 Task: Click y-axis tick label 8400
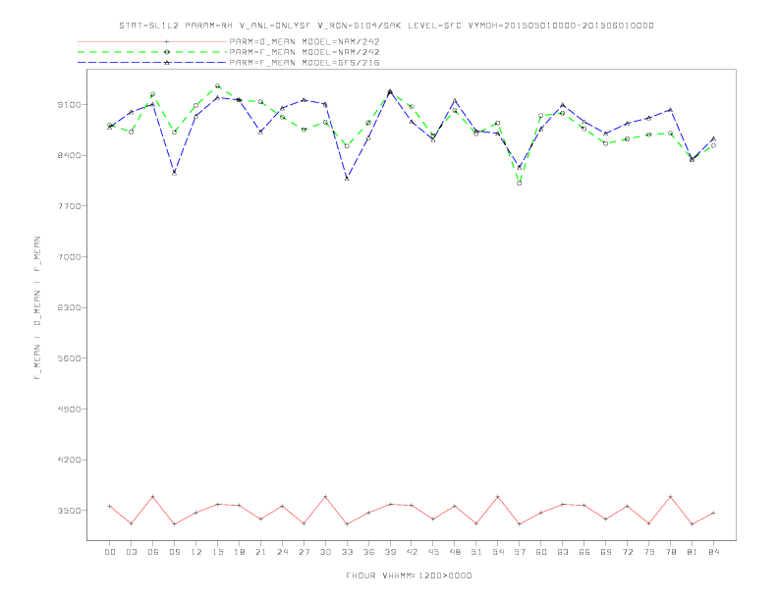pyautogui.click(x=71, y=155)
